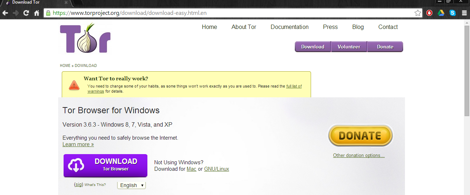Click the purple Download Tor Browser button
This screenshot has width=470, height=195.
105,165
